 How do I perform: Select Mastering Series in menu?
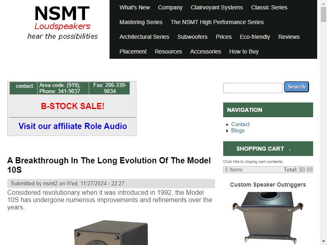[141, 22]
